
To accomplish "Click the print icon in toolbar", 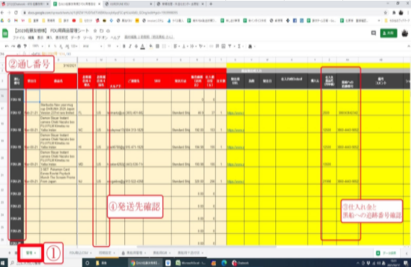I will (19, 46).
